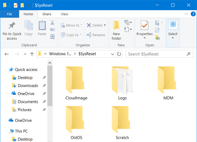Click the Search $SysReset field

(156, 54)
